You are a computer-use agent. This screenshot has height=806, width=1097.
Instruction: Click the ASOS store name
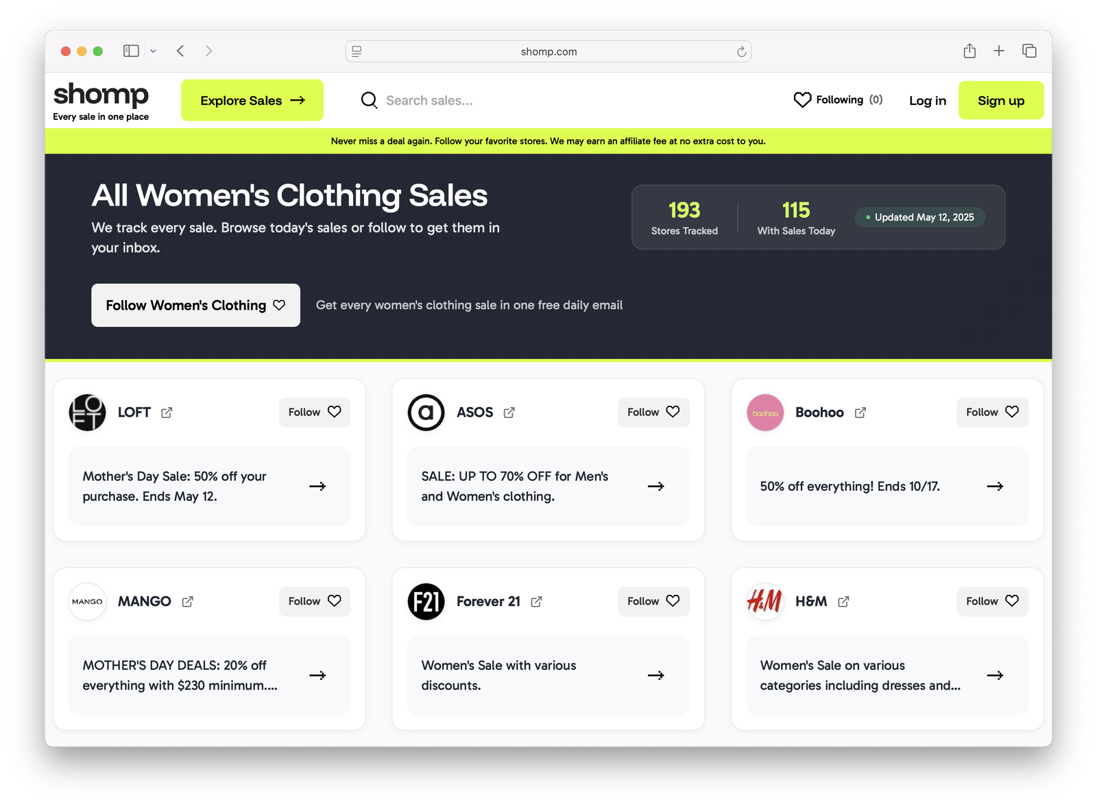[x=474, y=413]
